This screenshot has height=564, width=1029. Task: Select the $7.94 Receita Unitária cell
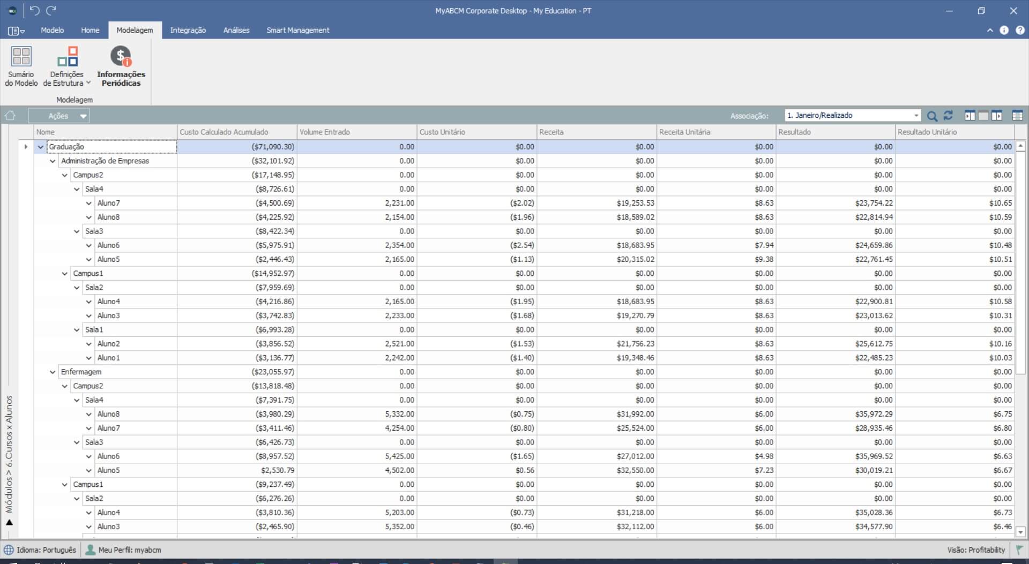click(x=717, y=245)
